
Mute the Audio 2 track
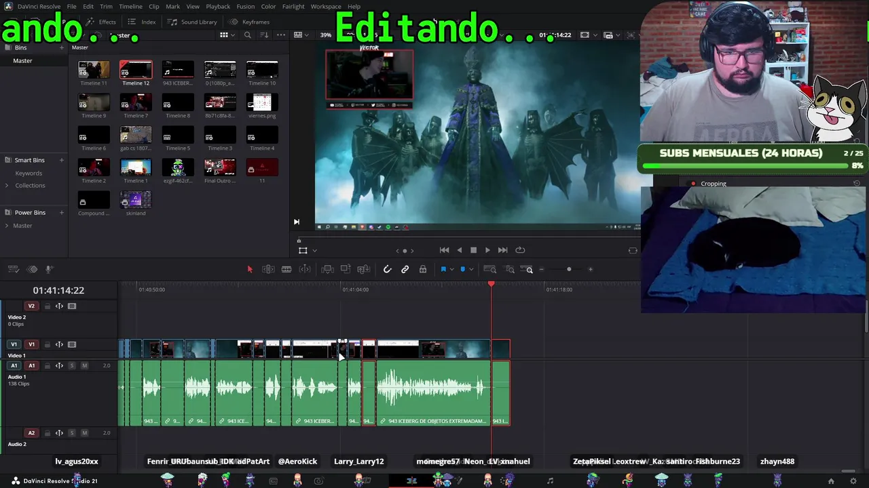pyautogui.click(x=84, y=433)
